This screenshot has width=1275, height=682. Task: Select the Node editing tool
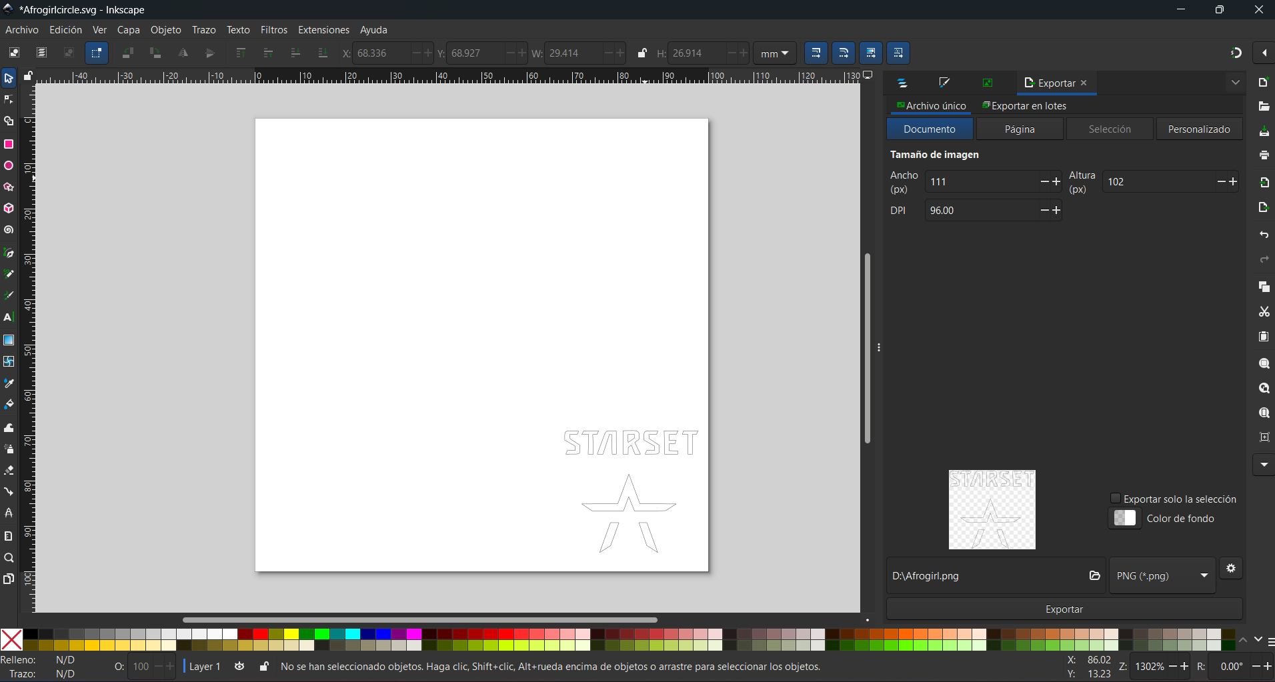[9, 100]
